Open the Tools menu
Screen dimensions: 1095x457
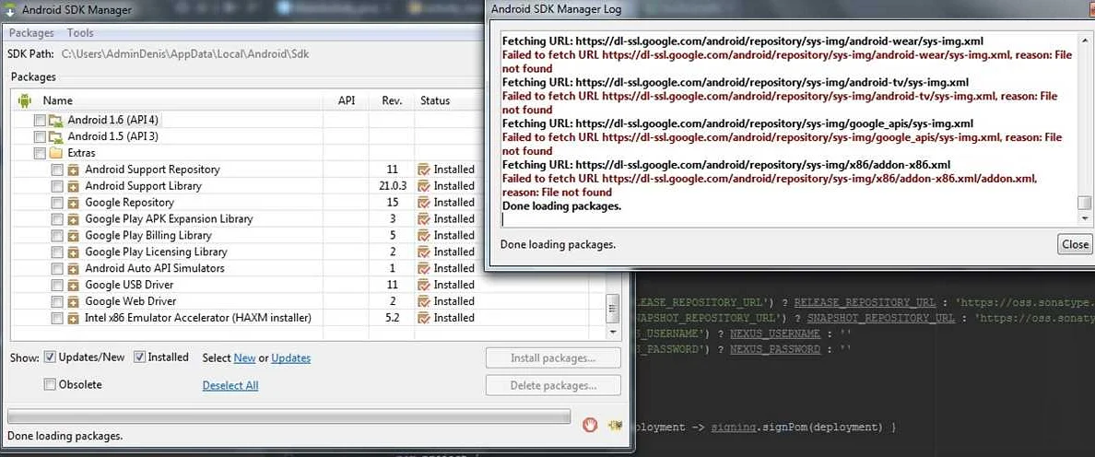click(80, 33)
